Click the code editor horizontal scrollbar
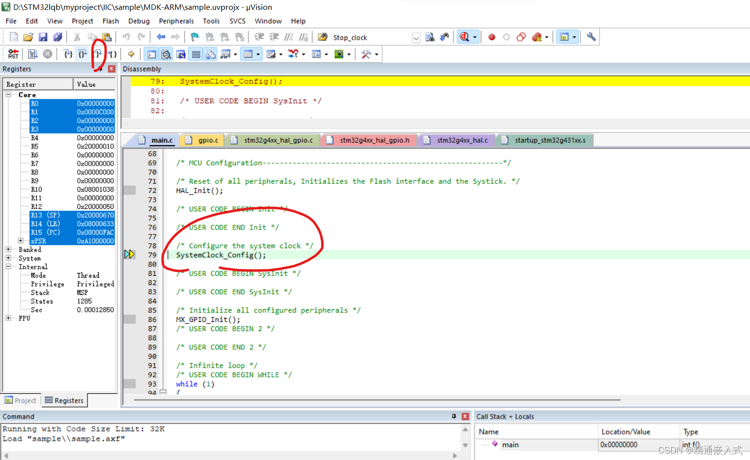The image size is (750, 460). (377, 400)
